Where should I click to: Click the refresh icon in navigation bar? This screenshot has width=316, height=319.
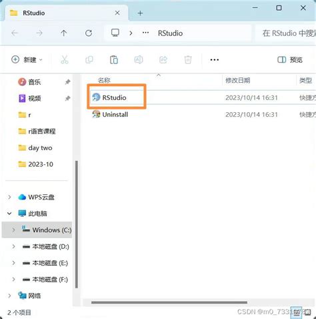tap(89, 33)
